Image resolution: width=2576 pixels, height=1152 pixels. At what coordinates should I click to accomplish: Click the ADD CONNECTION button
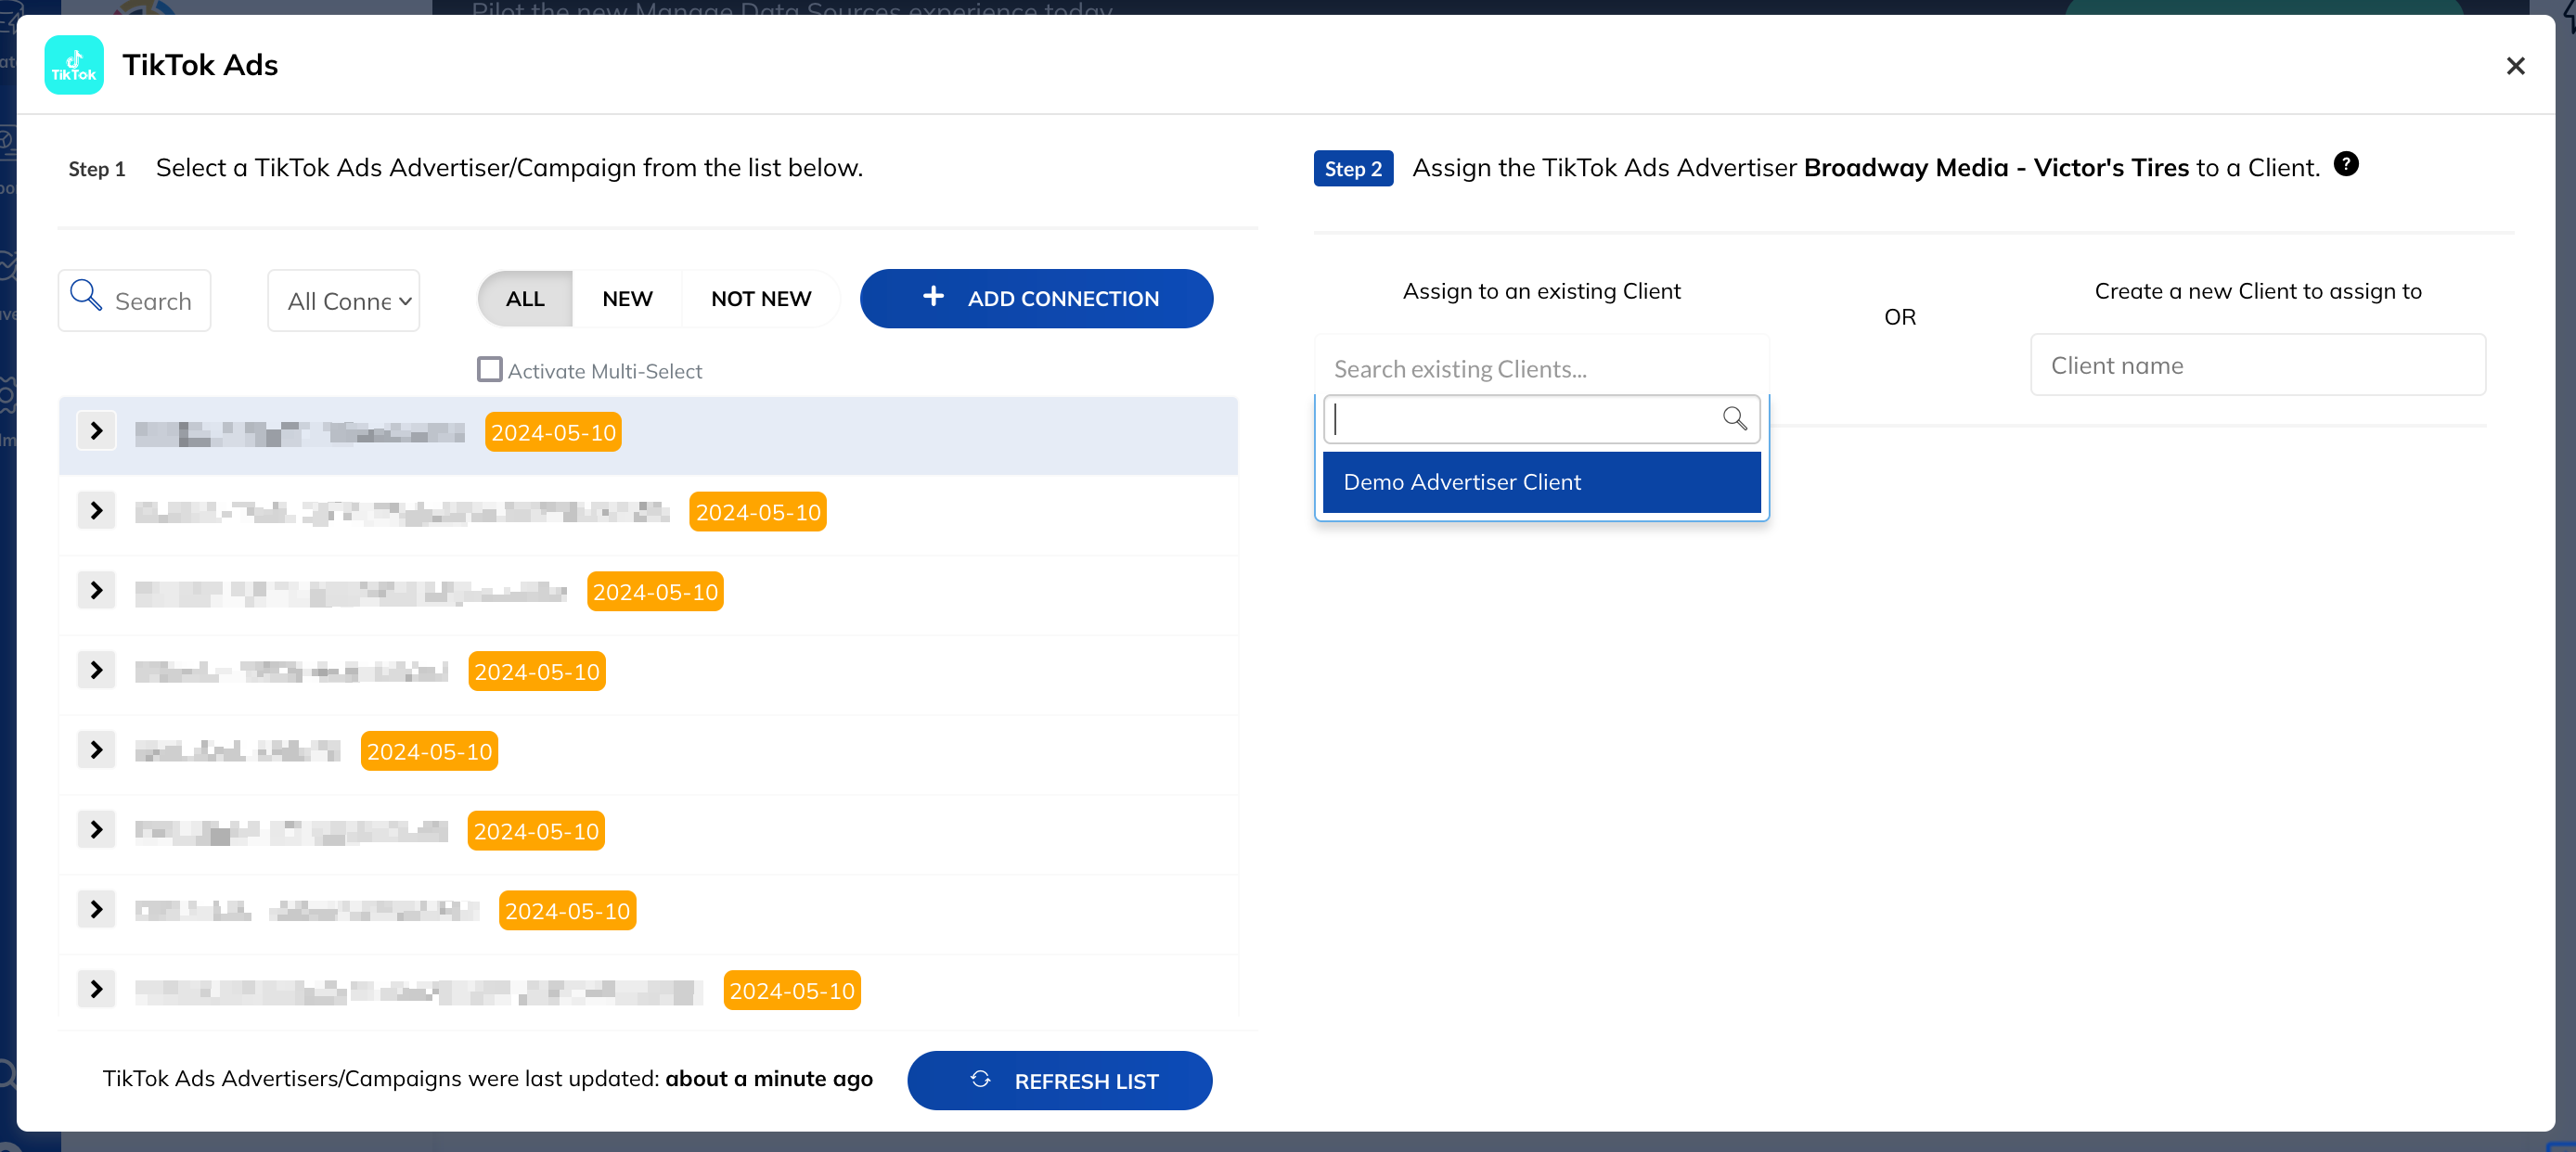[x=1036, y=299]
